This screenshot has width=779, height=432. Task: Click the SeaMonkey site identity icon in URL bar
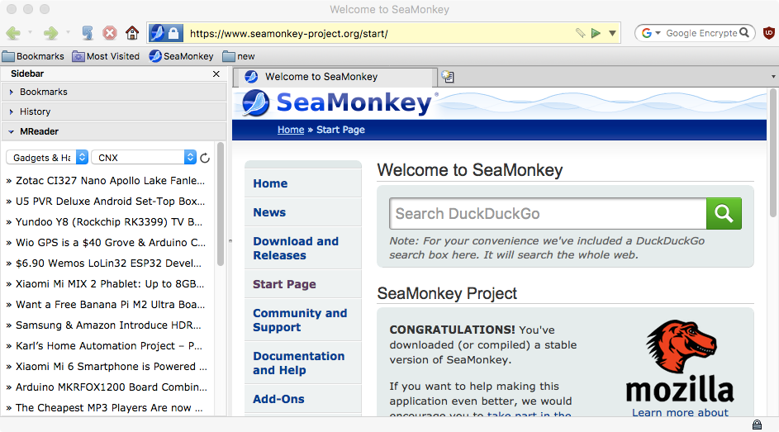tap(158, 33)
